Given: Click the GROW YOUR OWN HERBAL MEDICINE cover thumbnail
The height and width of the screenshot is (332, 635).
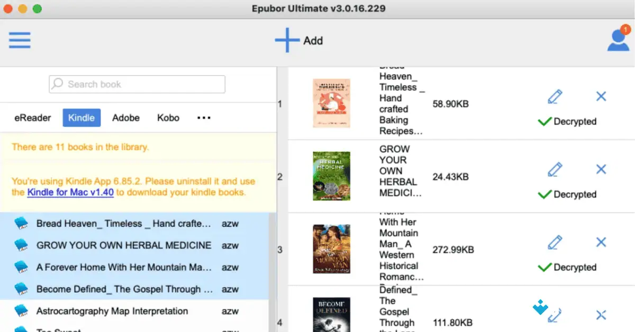Looking at the screenshot, I should (x=331, y=177).
